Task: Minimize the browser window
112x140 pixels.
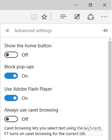Action: [x=76, y=5]
